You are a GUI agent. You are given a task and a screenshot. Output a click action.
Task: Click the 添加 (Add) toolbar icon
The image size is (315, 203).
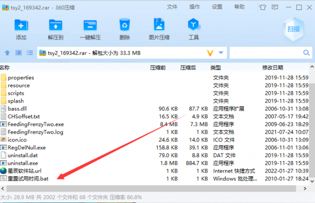[x=21, y=25]
